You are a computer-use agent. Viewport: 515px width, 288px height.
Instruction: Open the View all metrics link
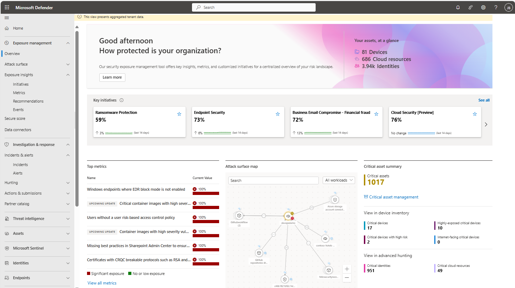(x=102, y=283)
